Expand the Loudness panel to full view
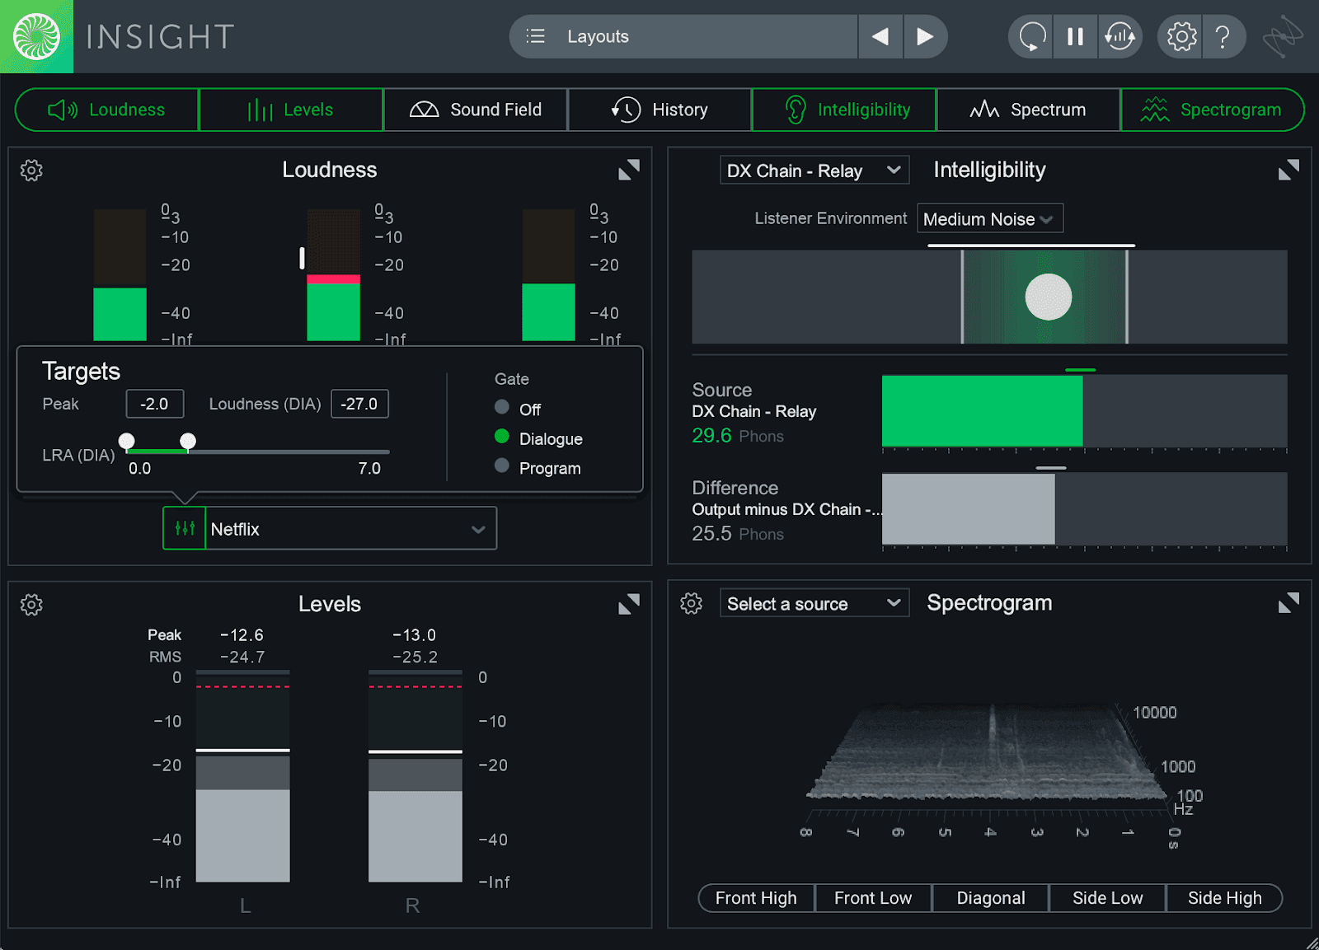The width and height of the screenshot is (1319, 950). coord(629,170)
